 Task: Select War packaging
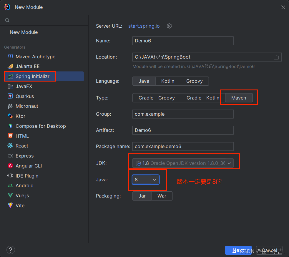[162, 196]
